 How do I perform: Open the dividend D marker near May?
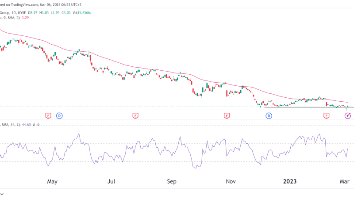coord(59,116)
